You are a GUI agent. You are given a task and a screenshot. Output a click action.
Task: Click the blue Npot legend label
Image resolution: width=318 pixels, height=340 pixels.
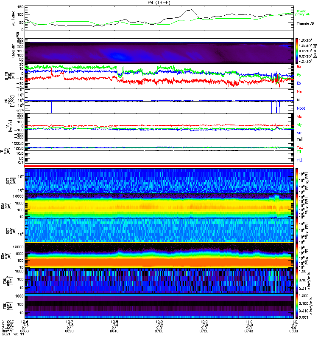(x=301, y=108)
